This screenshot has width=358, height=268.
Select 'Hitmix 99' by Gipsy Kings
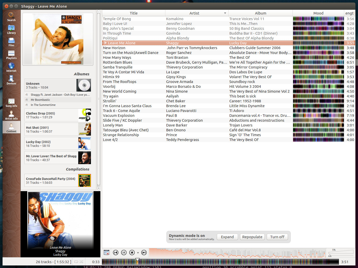[229, 77]
